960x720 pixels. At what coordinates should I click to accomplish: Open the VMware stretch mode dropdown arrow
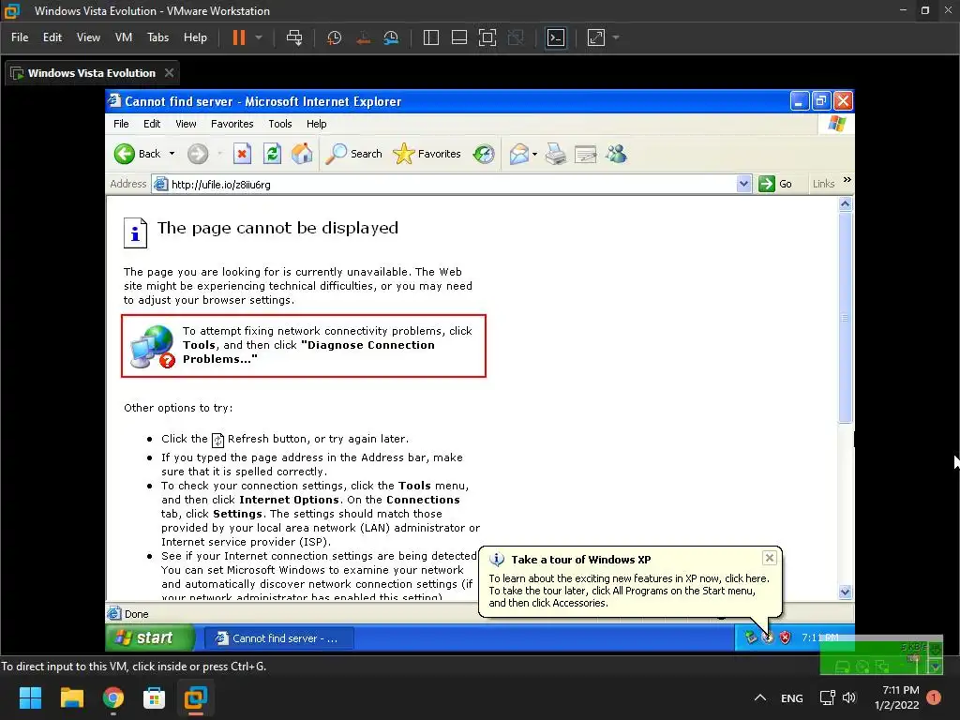[x=616, y=37]
